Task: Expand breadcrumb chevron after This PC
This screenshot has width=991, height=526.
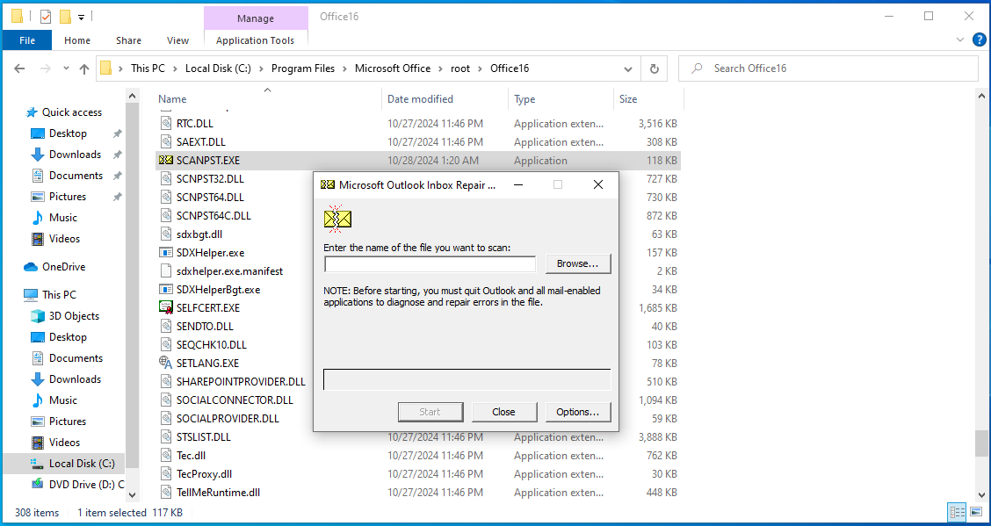Action: coord(175,68)
